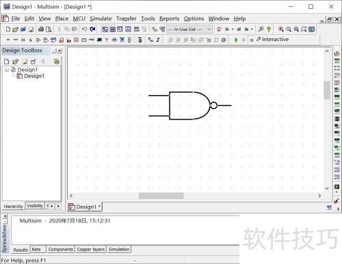Viewport: 342px width, 264px height.
Task: Click Open icon in Design Toolbox
Action: [15, 62]
